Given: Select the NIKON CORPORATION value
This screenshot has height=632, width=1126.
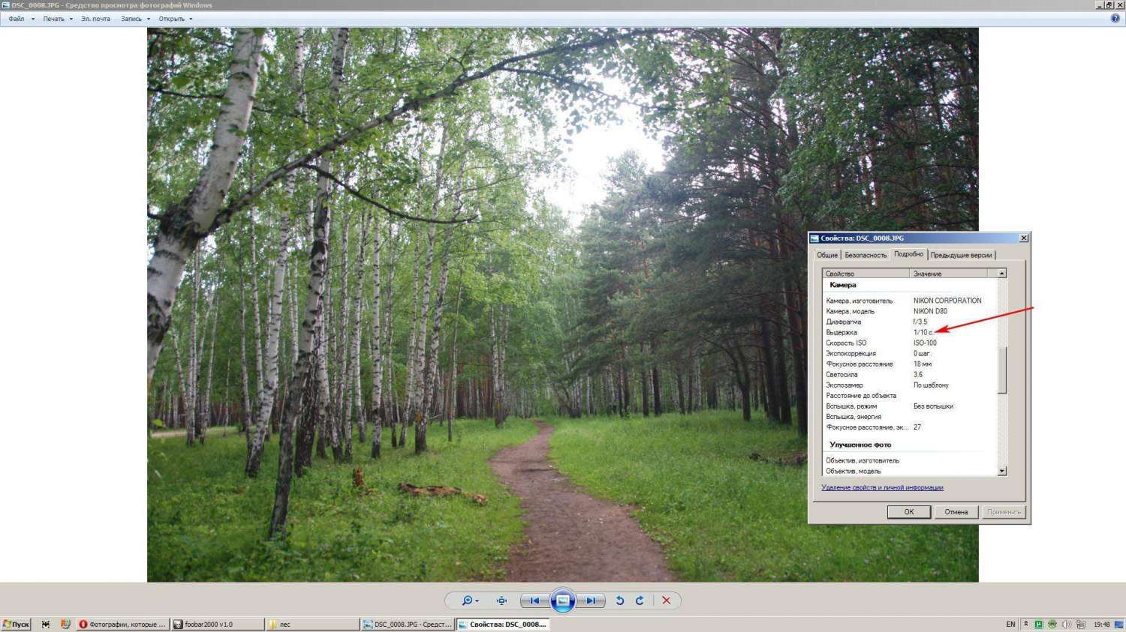Looking at the screenshot, I should click(x=947, y=301).
